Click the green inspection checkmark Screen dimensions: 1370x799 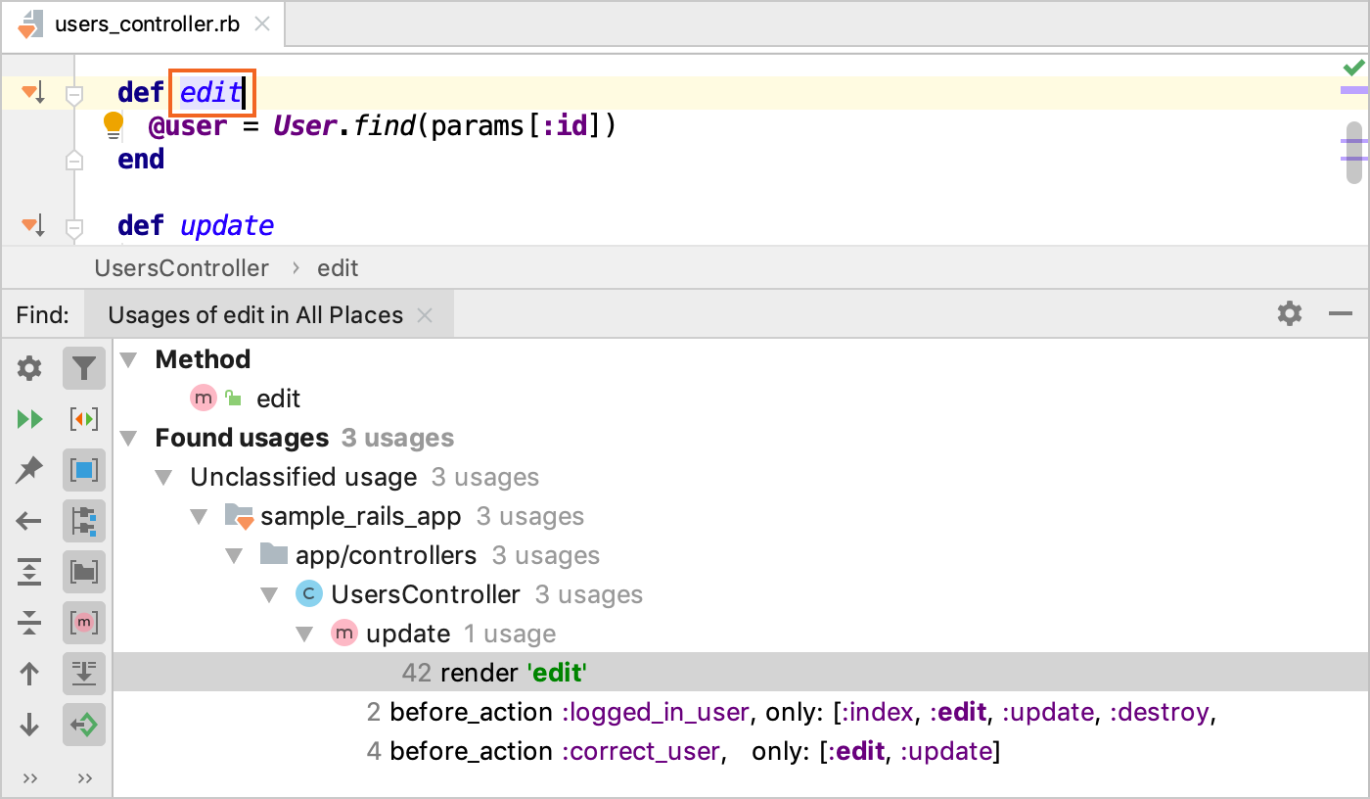[x=1353, y=68]
